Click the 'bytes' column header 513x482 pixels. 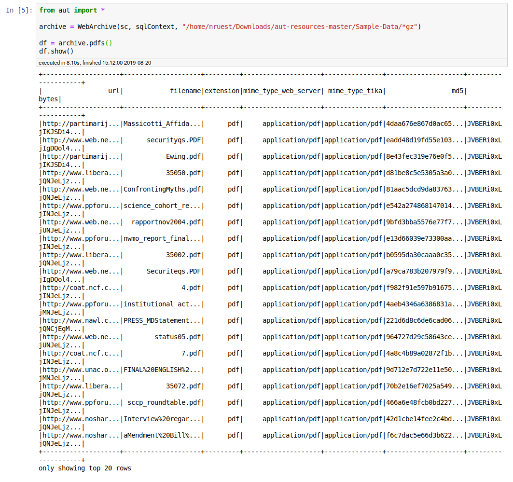coord(48,99)
